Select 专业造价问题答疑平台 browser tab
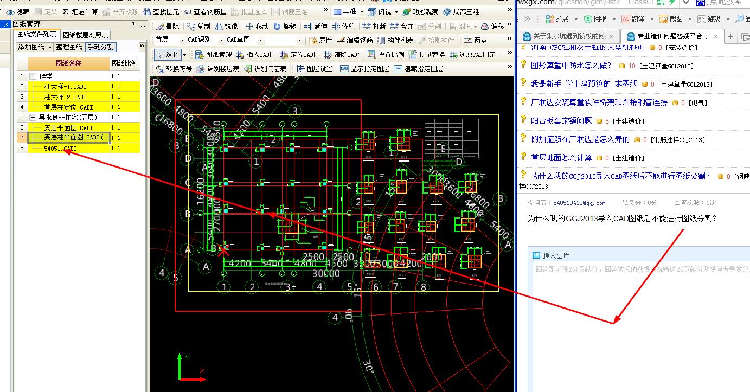 tap(672, 36)
